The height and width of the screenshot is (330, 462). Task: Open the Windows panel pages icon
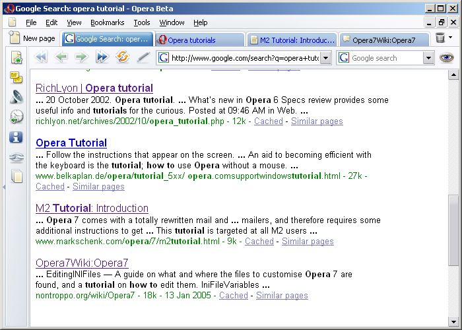coord(16,176)
